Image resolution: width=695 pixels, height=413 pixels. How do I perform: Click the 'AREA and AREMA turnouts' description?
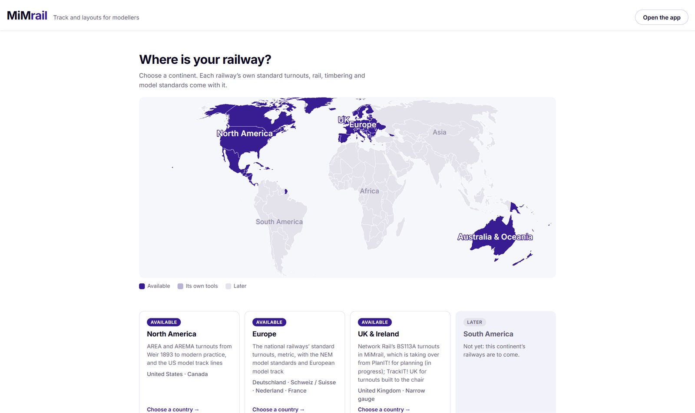(189, 355)
